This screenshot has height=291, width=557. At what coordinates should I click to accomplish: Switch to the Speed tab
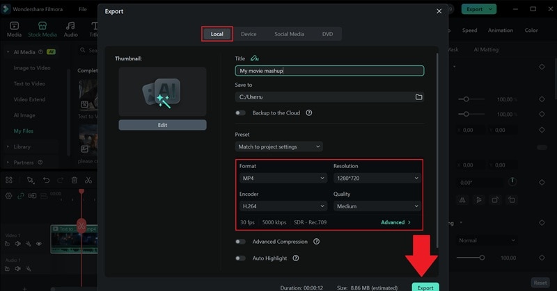pos(469,30)
